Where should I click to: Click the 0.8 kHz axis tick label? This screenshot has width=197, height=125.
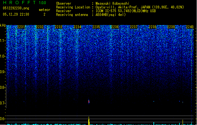(x=3, y=87)
